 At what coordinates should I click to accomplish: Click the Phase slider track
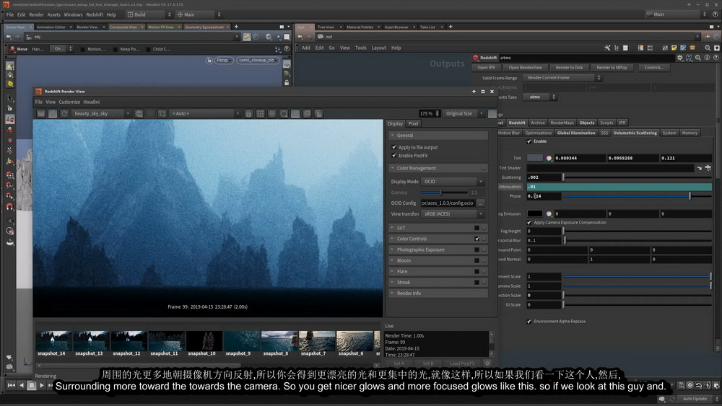[x=638, y=196]
